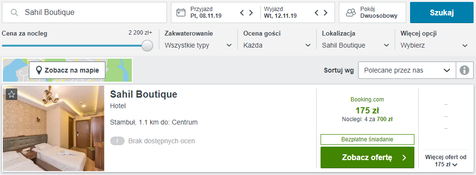
Task: Expand the Więcej opcji dropdown
Action: pos(434,46)
